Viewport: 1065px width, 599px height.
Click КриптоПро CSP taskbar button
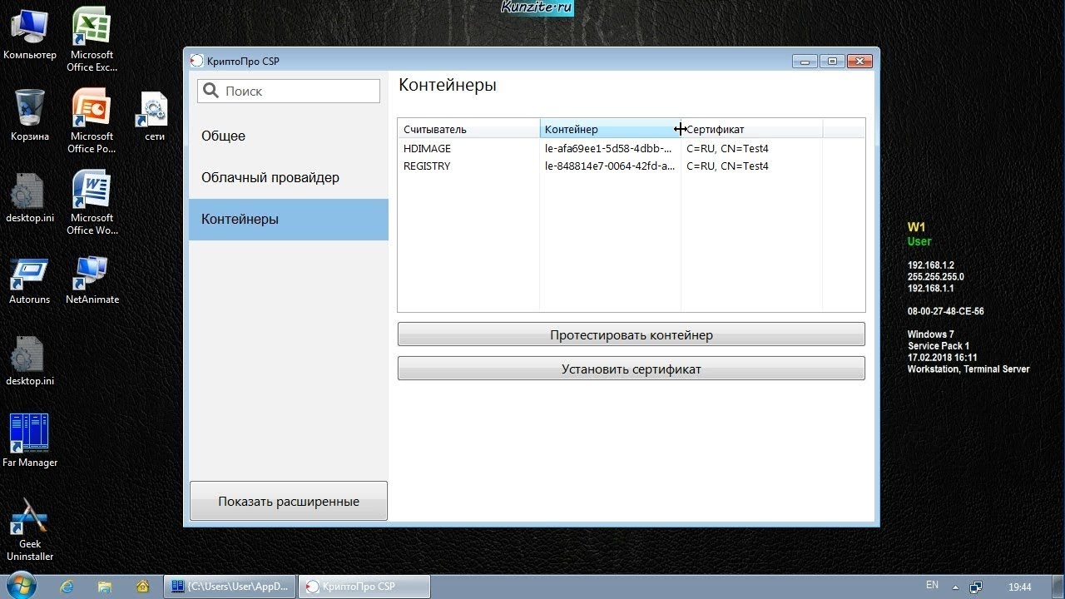[364, 587]
